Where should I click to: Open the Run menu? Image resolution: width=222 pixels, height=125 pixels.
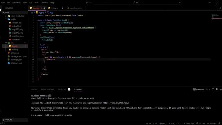pyautogui.click(x=36, y=3)
